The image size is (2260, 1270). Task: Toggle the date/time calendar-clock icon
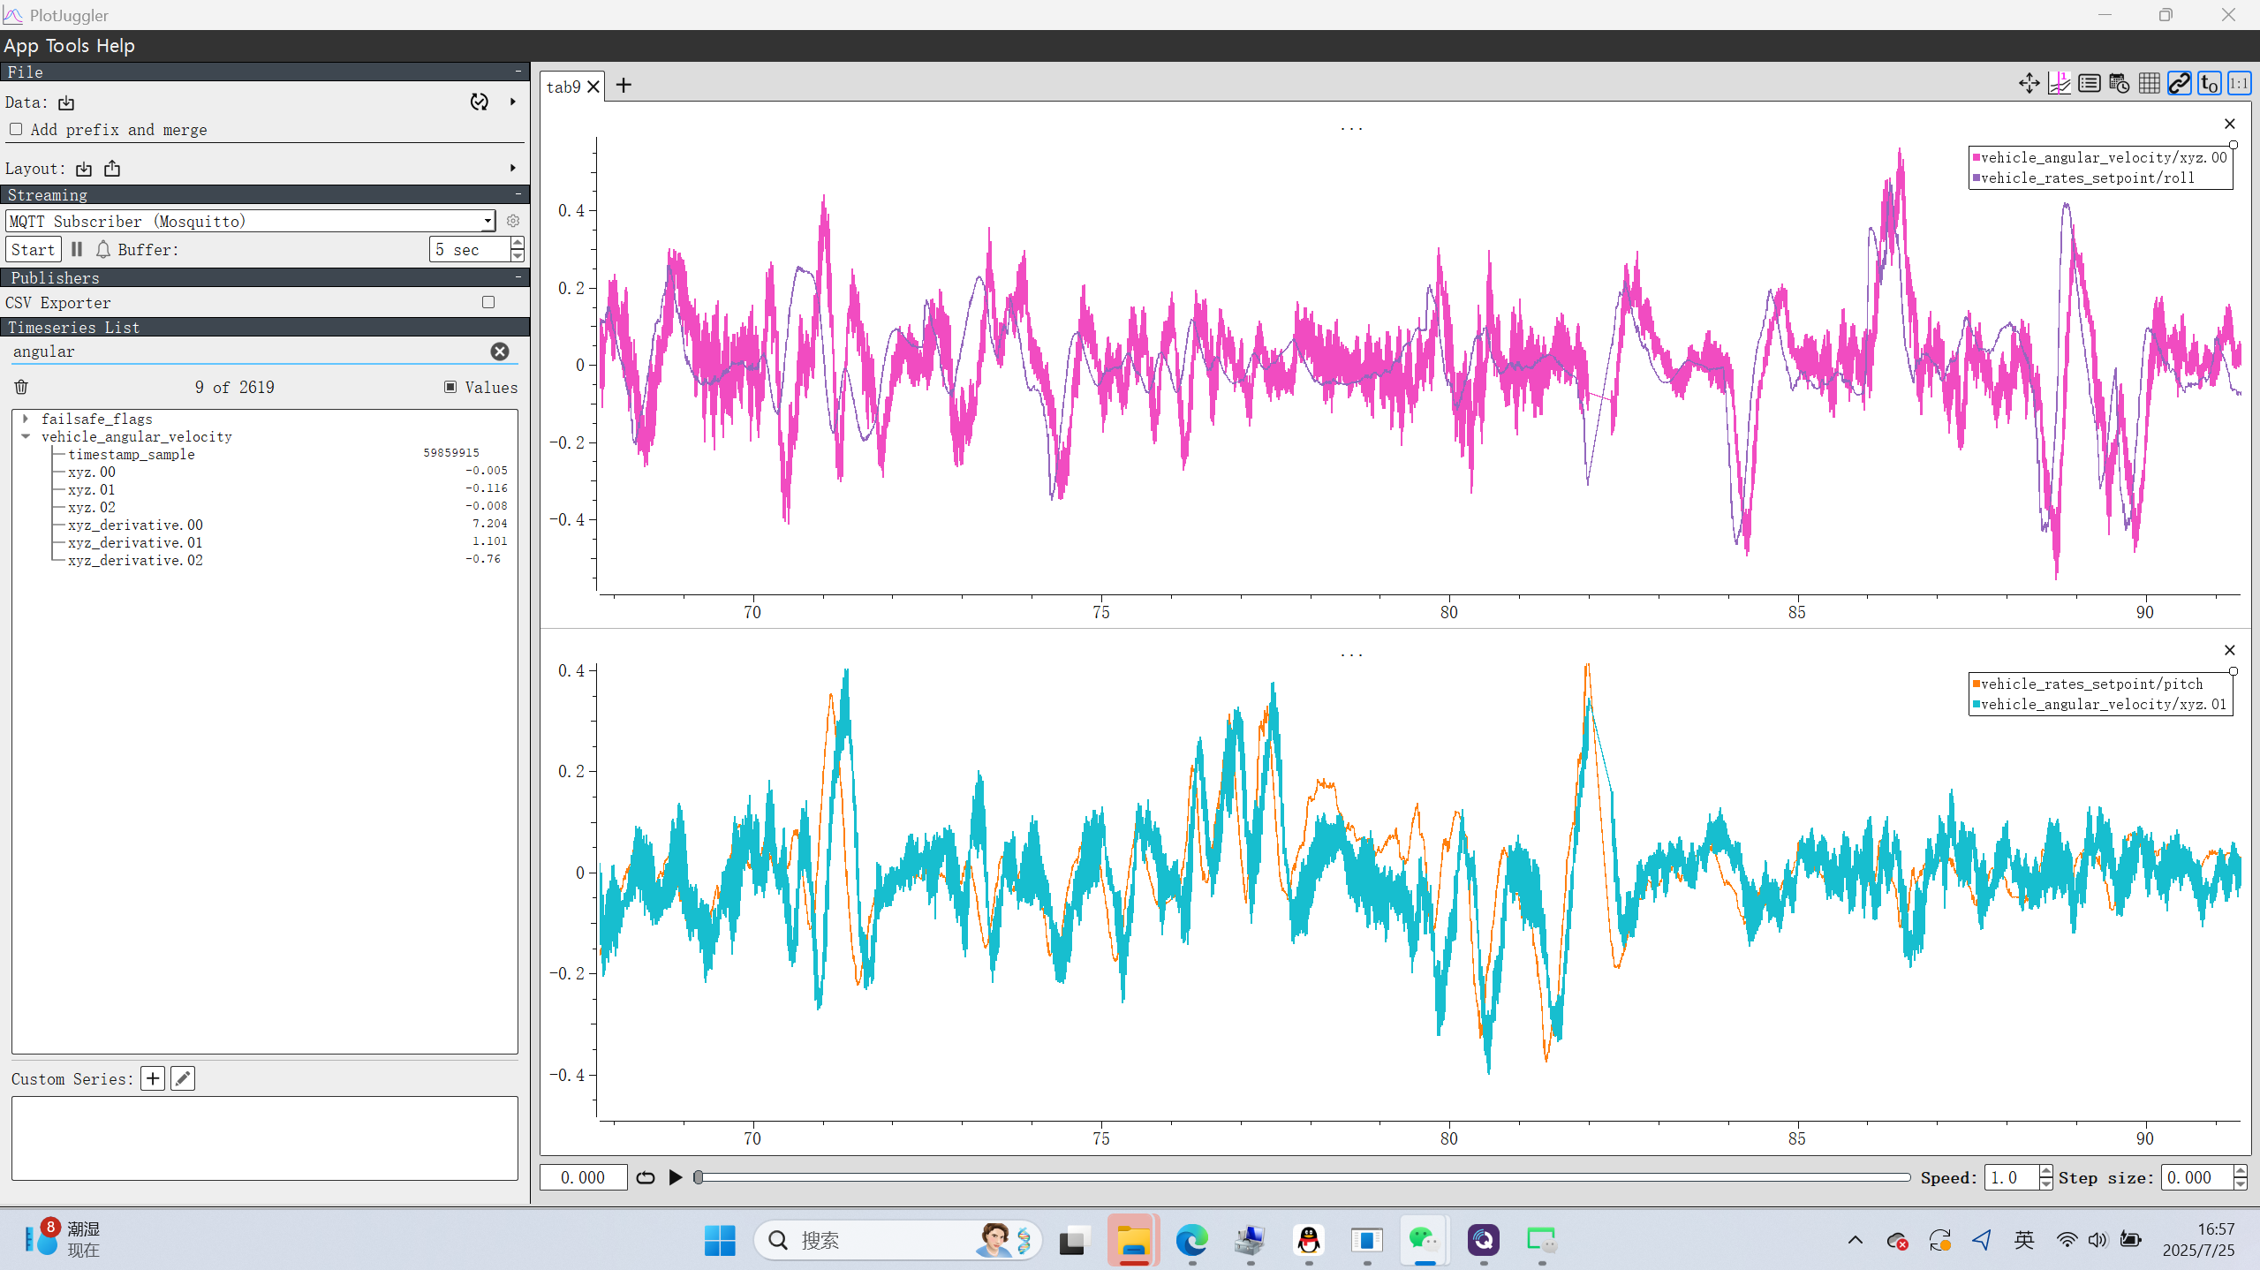(2119, 84)
